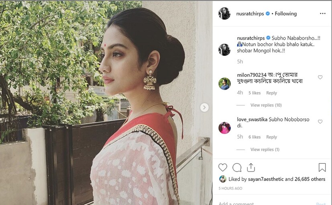Expand View replies (1)
This screenshot has height=205, width=332.
click(265, 150)
